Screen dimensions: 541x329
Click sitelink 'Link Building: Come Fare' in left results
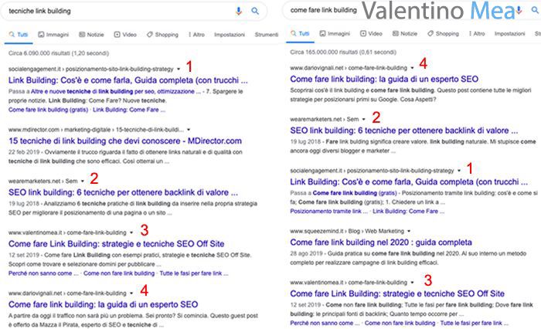[129, 110]
